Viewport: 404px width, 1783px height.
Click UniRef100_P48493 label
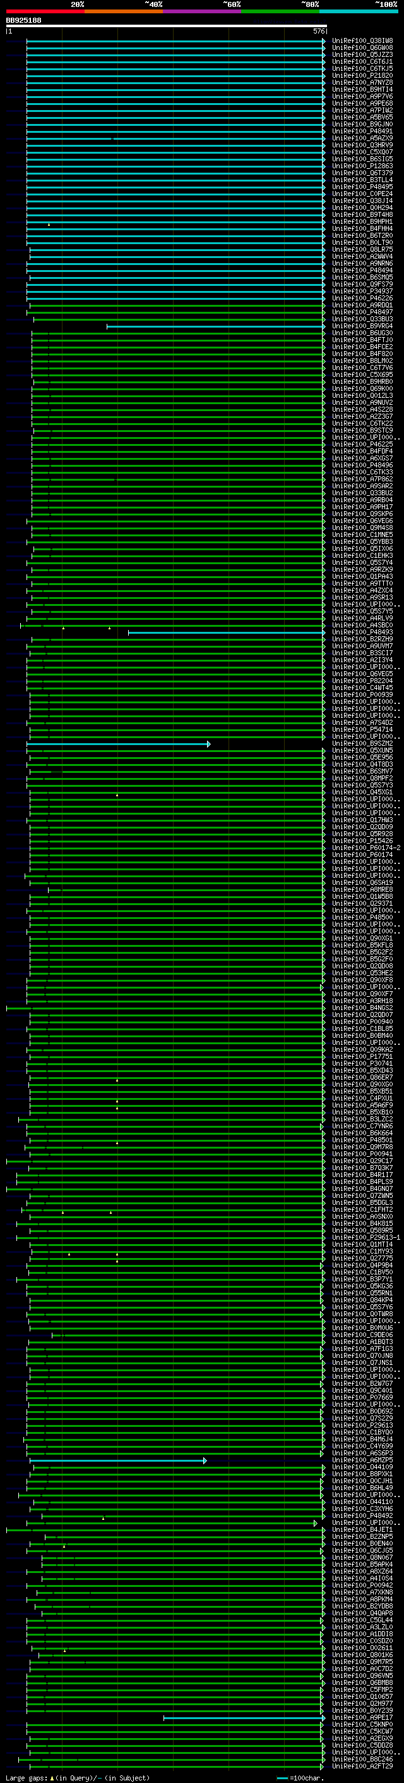pos(362,632)
